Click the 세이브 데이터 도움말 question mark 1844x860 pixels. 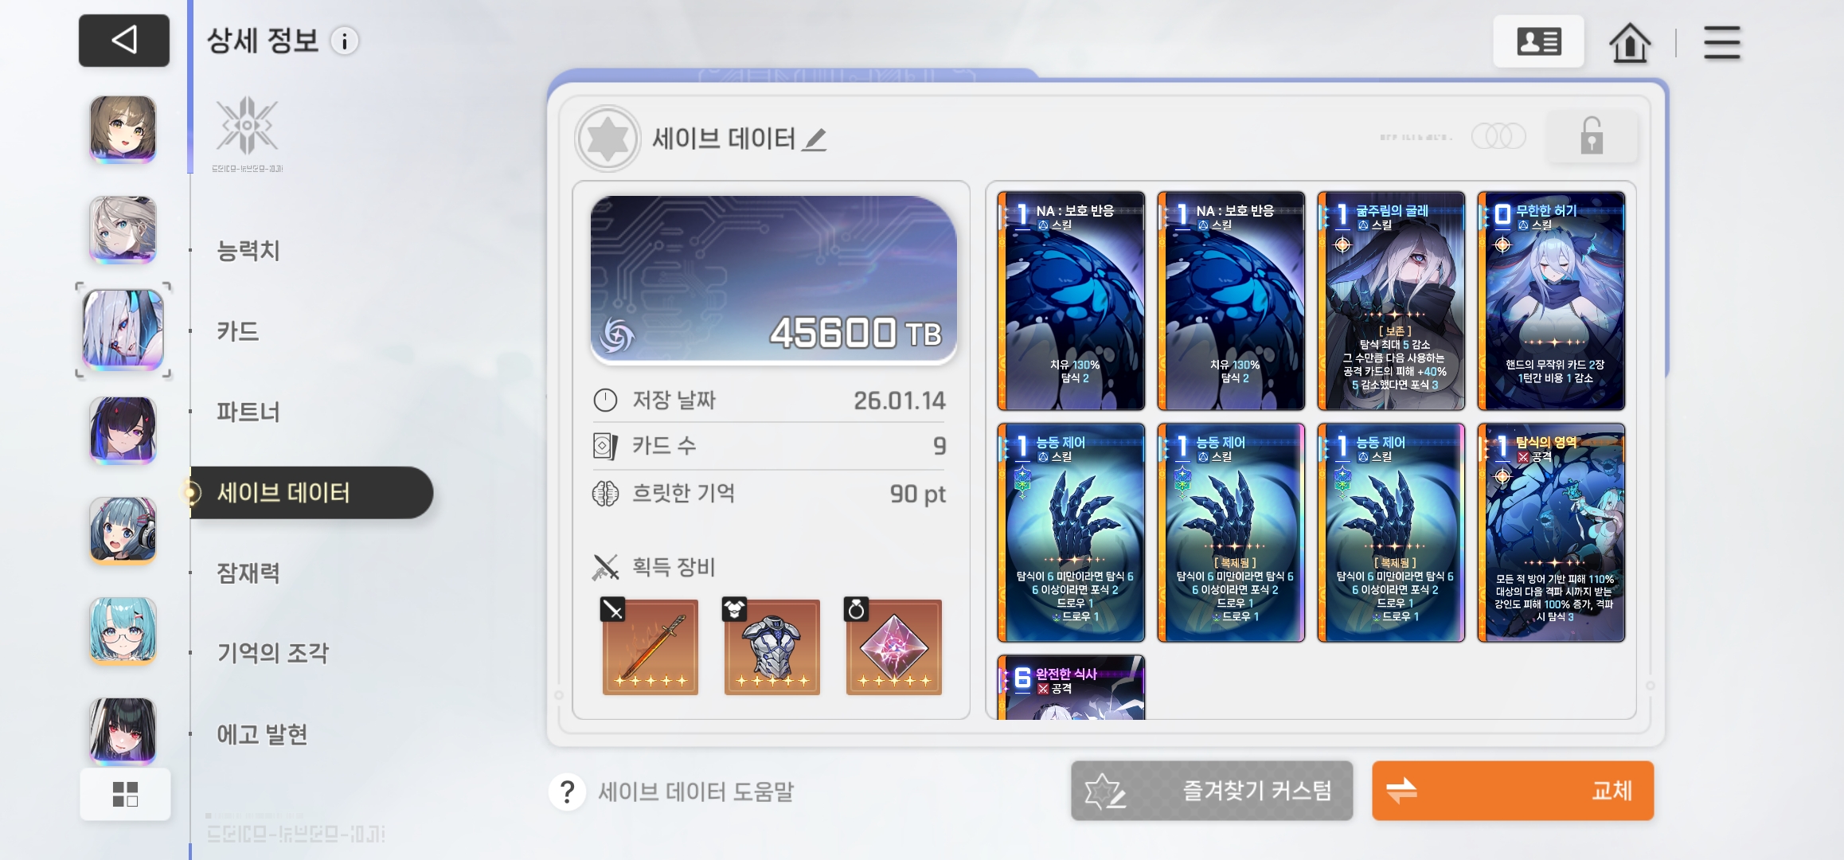(x=567, y=792)
